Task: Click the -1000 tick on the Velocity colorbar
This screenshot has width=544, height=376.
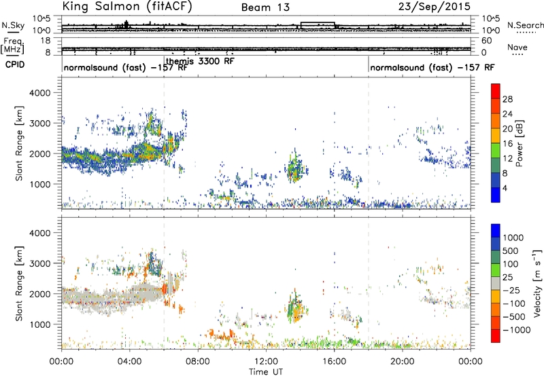Action: pyautogui.click(x=516, y=330)
